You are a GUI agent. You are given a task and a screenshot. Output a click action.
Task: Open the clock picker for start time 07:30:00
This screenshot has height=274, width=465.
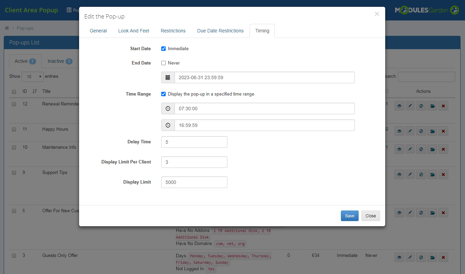coord(168,108)
